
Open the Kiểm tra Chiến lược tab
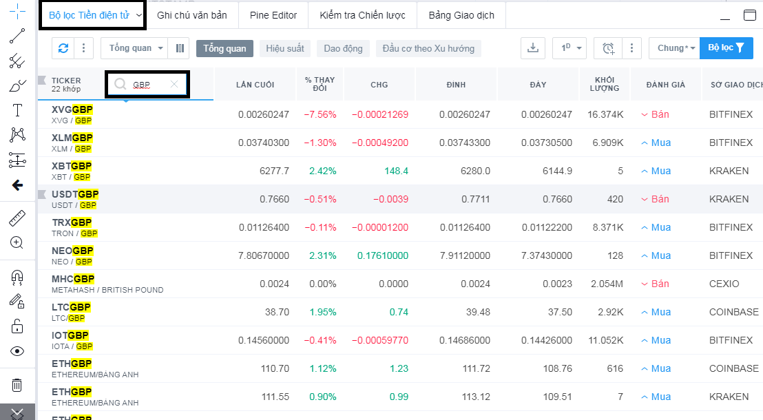[362, 15]
